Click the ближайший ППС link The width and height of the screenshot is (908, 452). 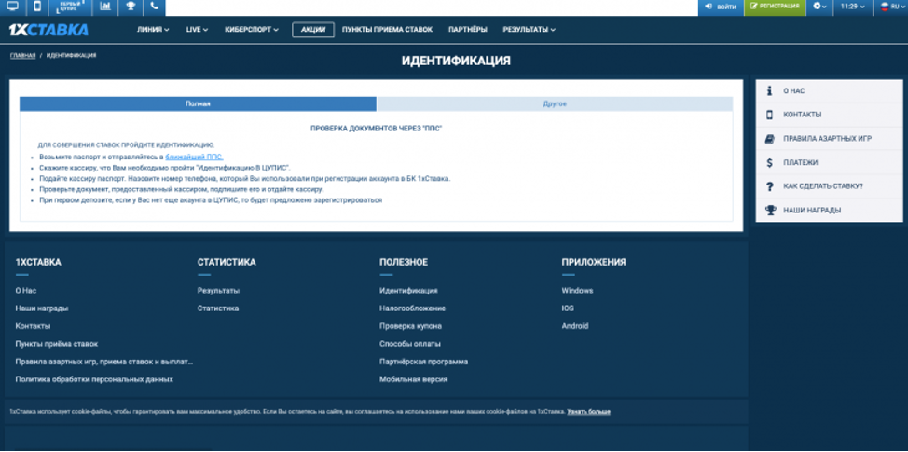[x=194, y=157]
